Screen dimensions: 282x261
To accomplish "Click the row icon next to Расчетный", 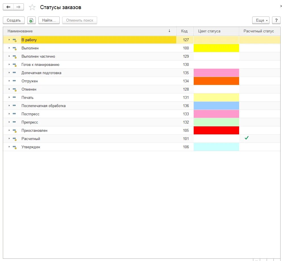I will pos(14,139).
